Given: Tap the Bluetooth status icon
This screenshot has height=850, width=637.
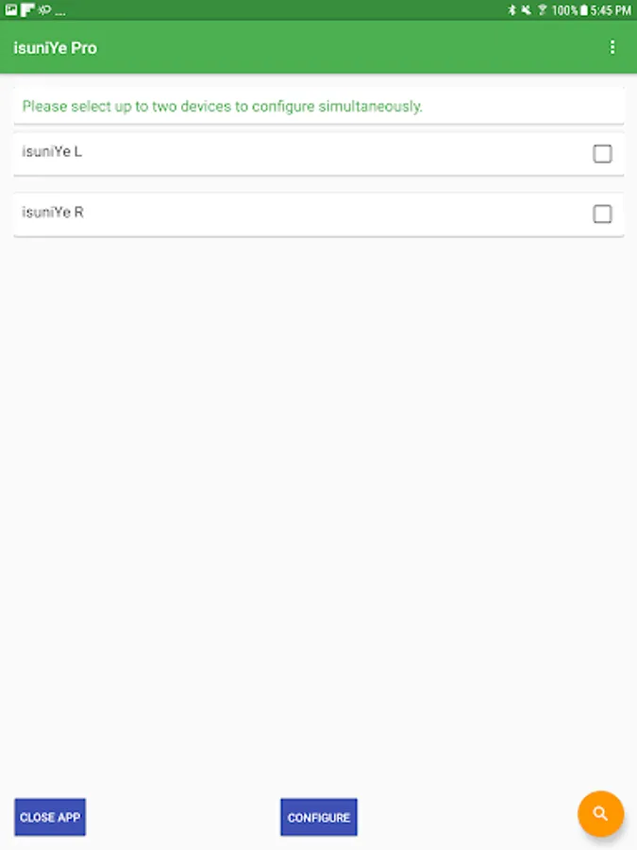Looking at the screenshot, I should [511, 9].
